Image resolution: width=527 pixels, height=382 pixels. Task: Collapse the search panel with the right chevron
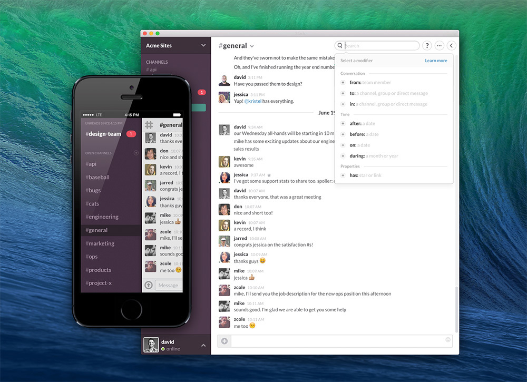[452, 45]
